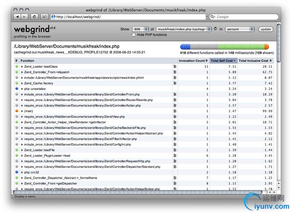The height and width of the screenshot is (214, 292).
Task: Sort by Invocation Count column
Action: click(193, 60)
